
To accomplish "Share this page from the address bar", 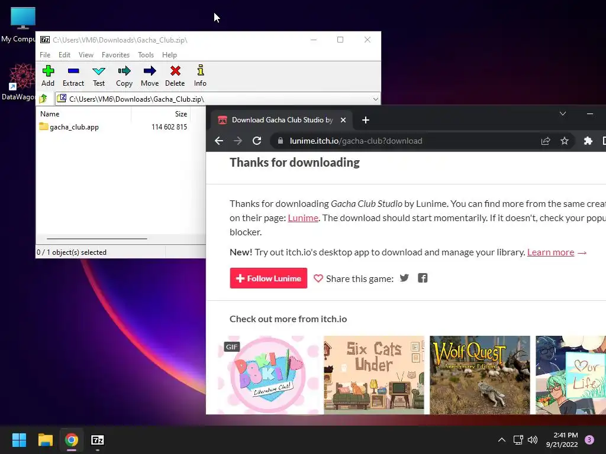I will pos(545,141).
